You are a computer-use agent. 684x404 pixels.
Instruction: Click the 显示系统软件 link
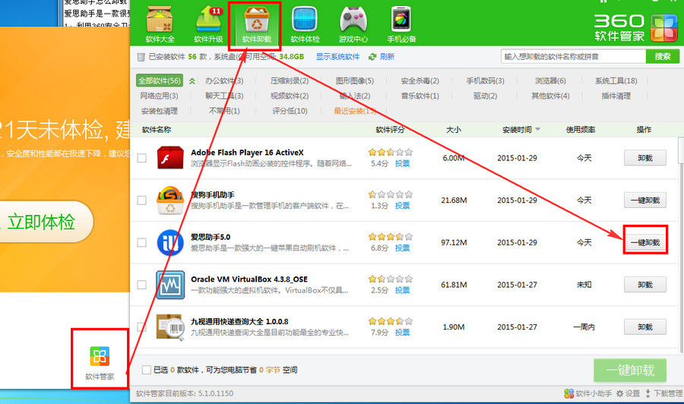coord(338,57)
